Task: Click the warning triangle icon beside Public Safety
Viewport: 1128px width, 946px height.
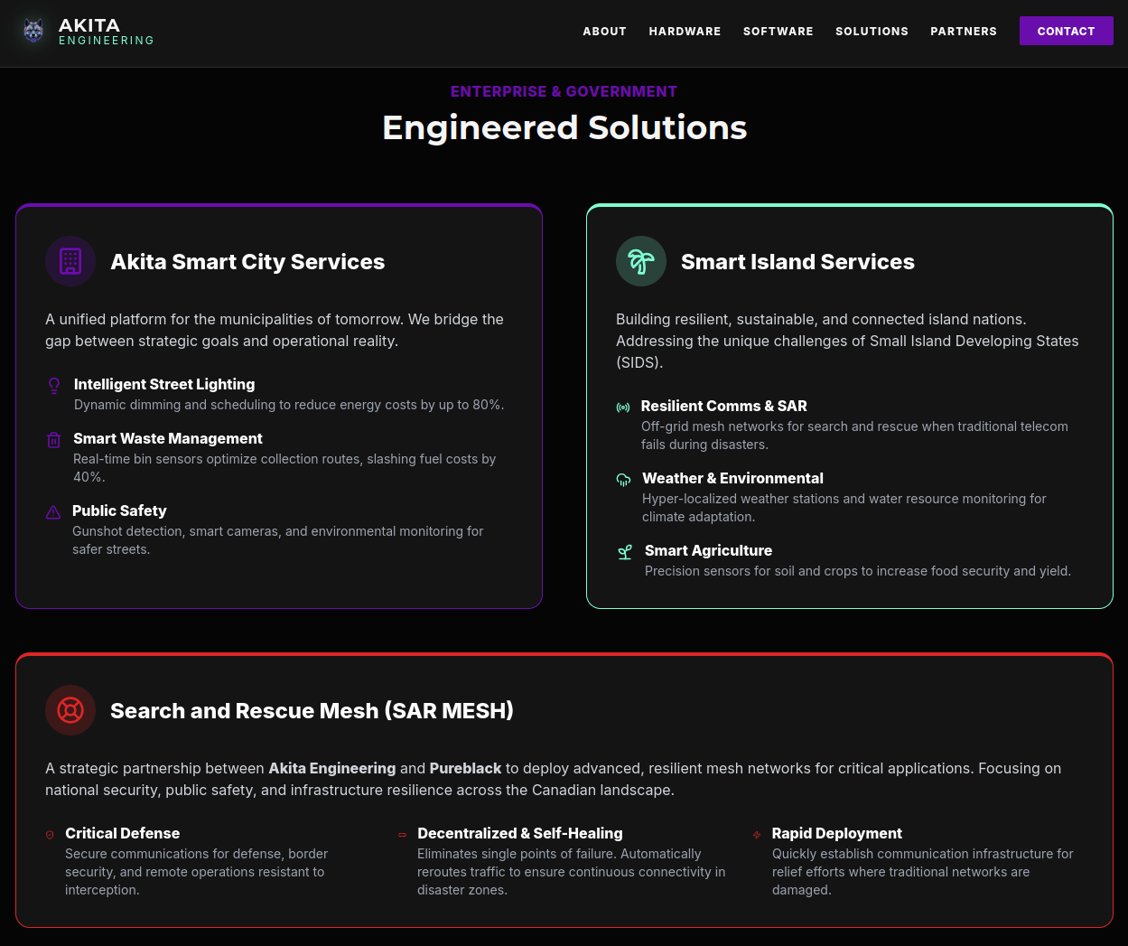Action: (53, 512)
